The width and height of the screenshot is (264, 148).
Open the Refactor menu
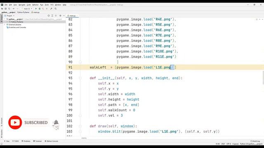pyautogui.click(x=35, y=5)
